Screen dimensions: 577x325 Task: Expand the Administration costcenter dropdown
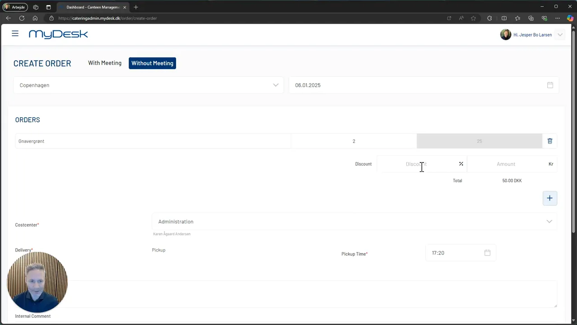click(x=354, y=222)
